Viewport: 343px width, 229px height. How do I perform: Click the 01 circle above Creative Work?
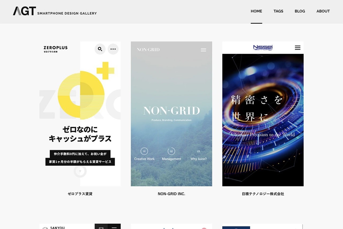tap(144, 151)
